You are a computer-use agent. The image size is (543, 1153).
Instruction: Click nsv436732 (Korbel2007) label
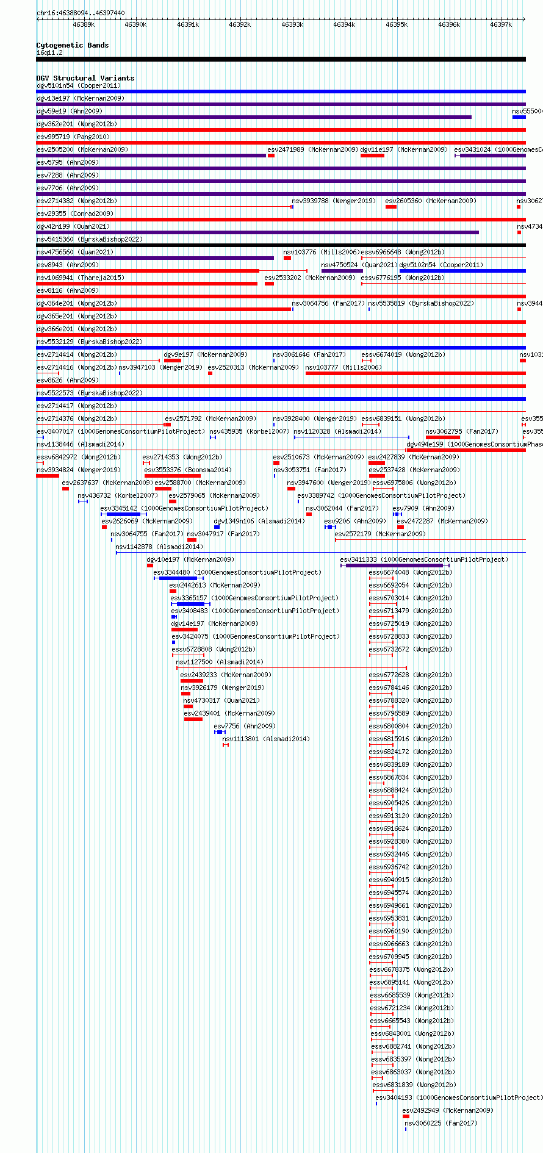click(118, 496)
